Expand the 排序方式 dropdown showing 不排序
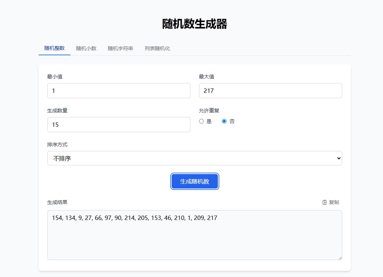The height and width of the screenshot is (277, 383). pyautogui.click(x=194, y=158)
